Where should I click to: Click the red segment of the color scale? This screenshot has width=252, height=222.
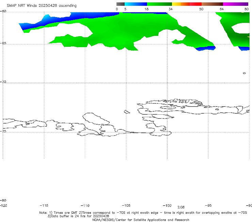pyautogui.click(x=195, y=4)
